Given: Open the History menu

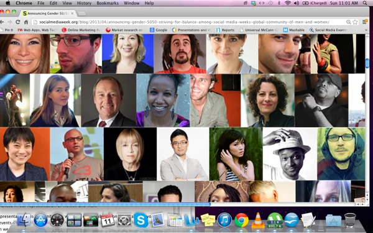Looking at the screenshot, I should coord(84,3).
